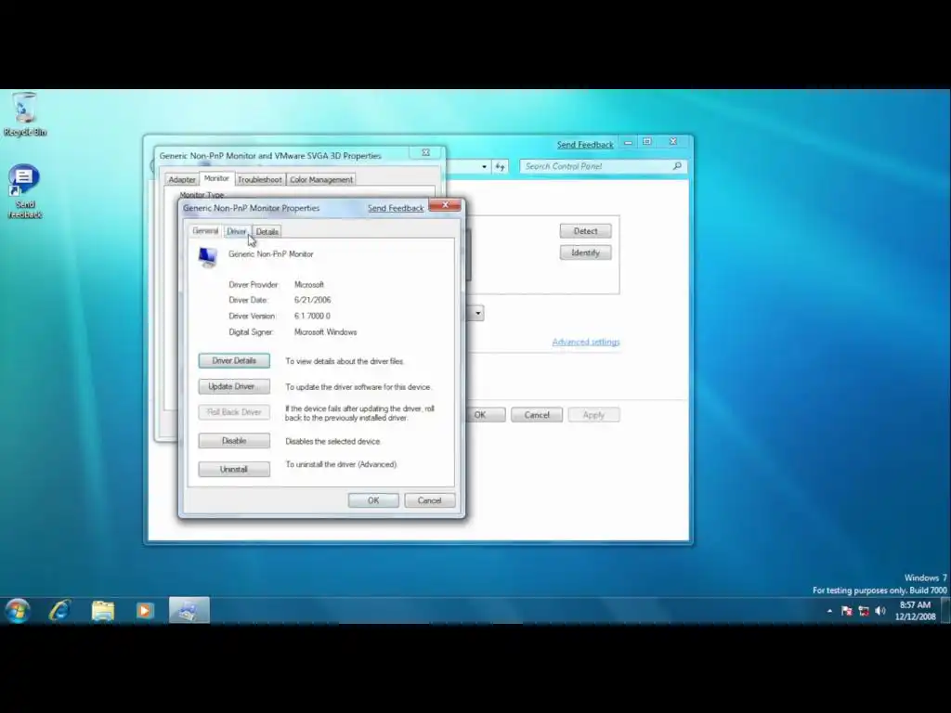Screen dimensions: 951x713
Task: Click the Show desktop strip at taskbar end
Action: [945, 611]
